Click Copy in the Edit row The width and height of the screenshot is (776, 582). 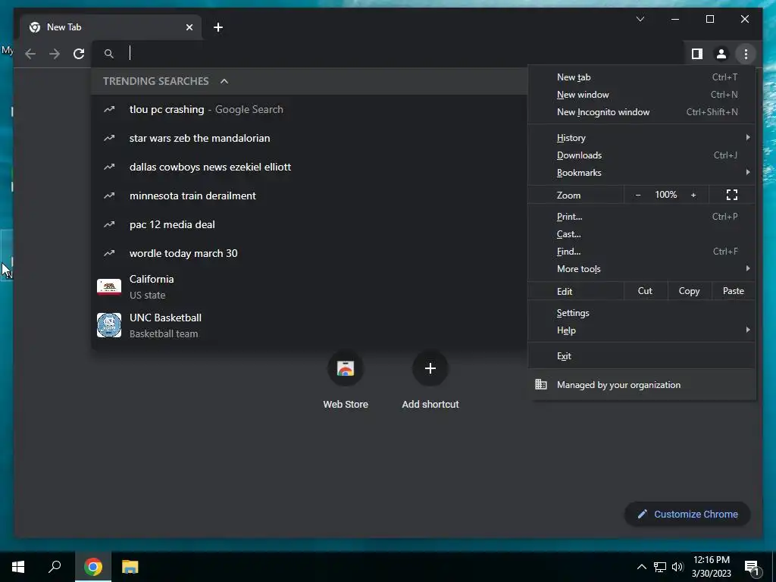pyautogui.click(x=690, y=291)
